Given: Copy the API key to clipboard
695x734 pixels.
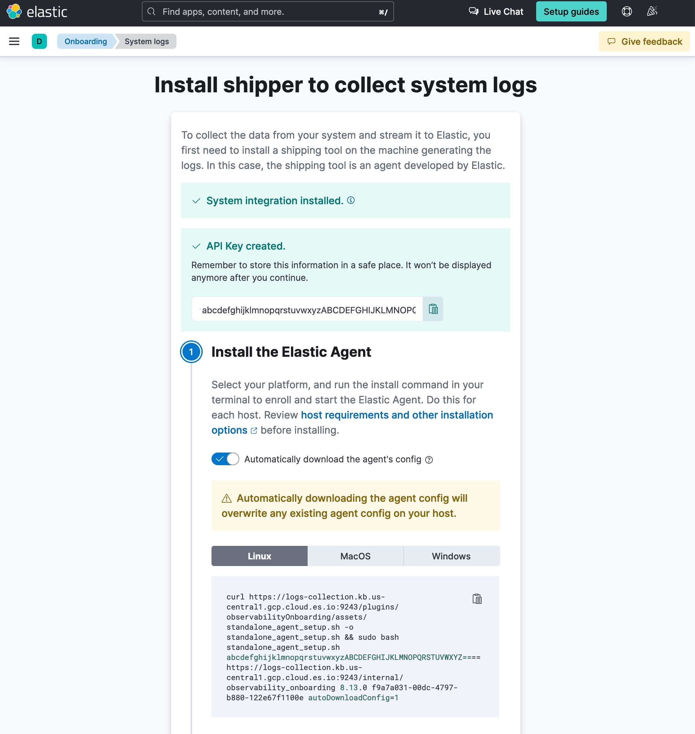Looking at the screenshot, I should (x=433, y=309).
